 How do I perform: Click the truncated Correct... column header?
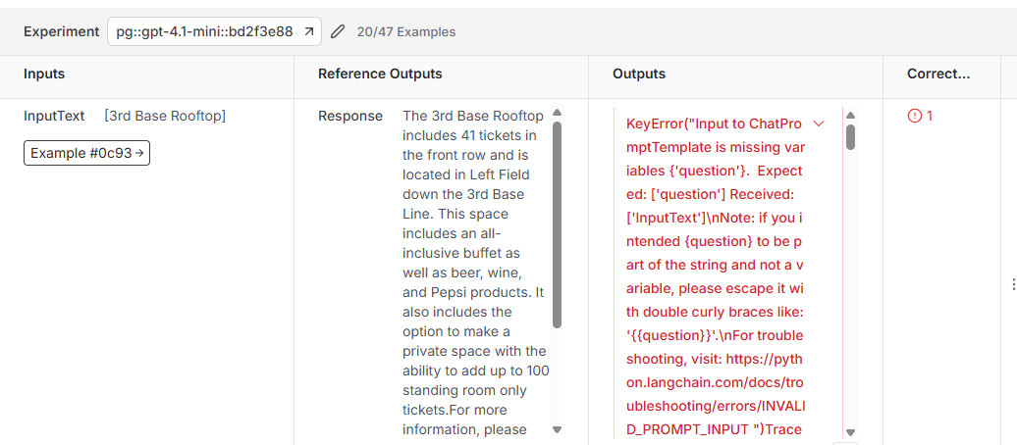tap(937, 74)
